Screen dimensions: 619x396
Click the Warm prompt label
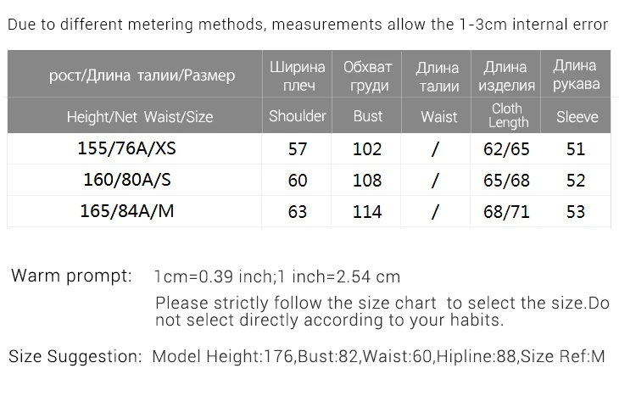[71, 276]
